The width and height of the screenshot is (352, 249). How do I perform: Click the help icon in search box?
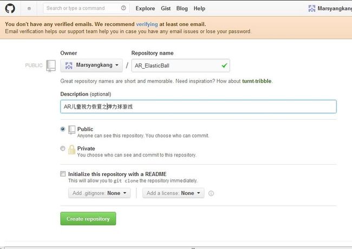pos(123,8)
